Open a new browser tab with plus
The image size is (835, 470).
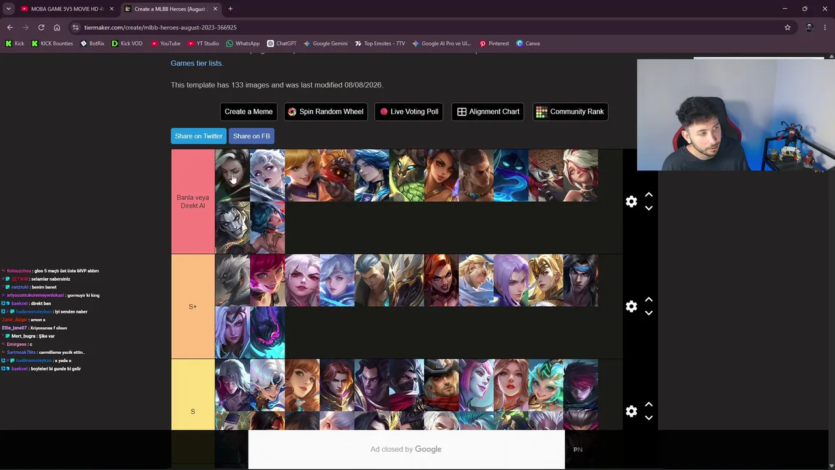point(230,8)
